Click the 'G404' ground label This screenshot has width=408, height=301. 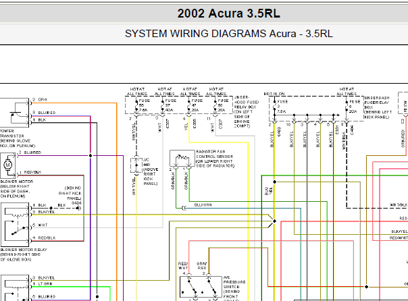(x=76, y=203)
